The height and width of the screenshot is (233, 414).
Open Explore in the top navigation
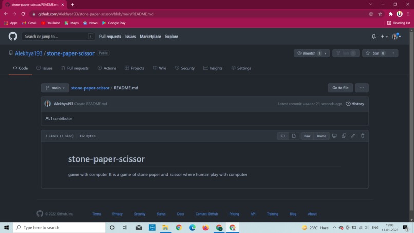pyautogui.click(x=172, y=37)
